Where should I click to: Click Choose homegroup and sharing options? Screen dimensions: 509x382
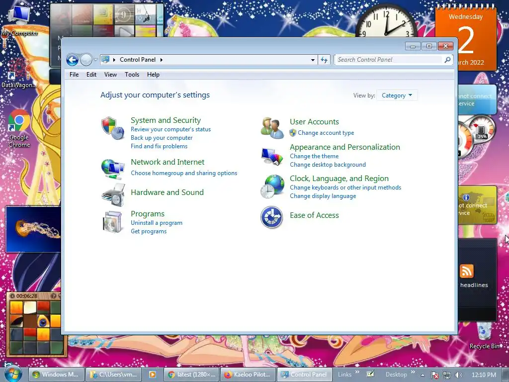click(184, 173)
